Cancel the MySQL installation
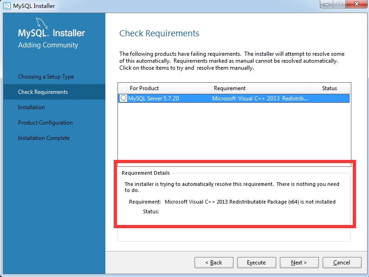The height and width of the screenshot is (277, 369). (x=342, y=263)
